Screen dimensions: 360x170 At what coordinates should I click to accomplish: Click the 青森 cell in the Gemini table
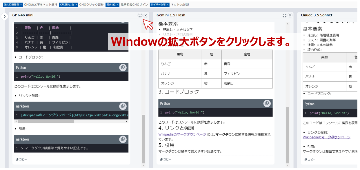pyautogui.click(x=247, y=64)
